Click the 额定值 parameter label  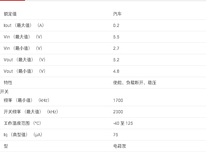pos(10,14)
